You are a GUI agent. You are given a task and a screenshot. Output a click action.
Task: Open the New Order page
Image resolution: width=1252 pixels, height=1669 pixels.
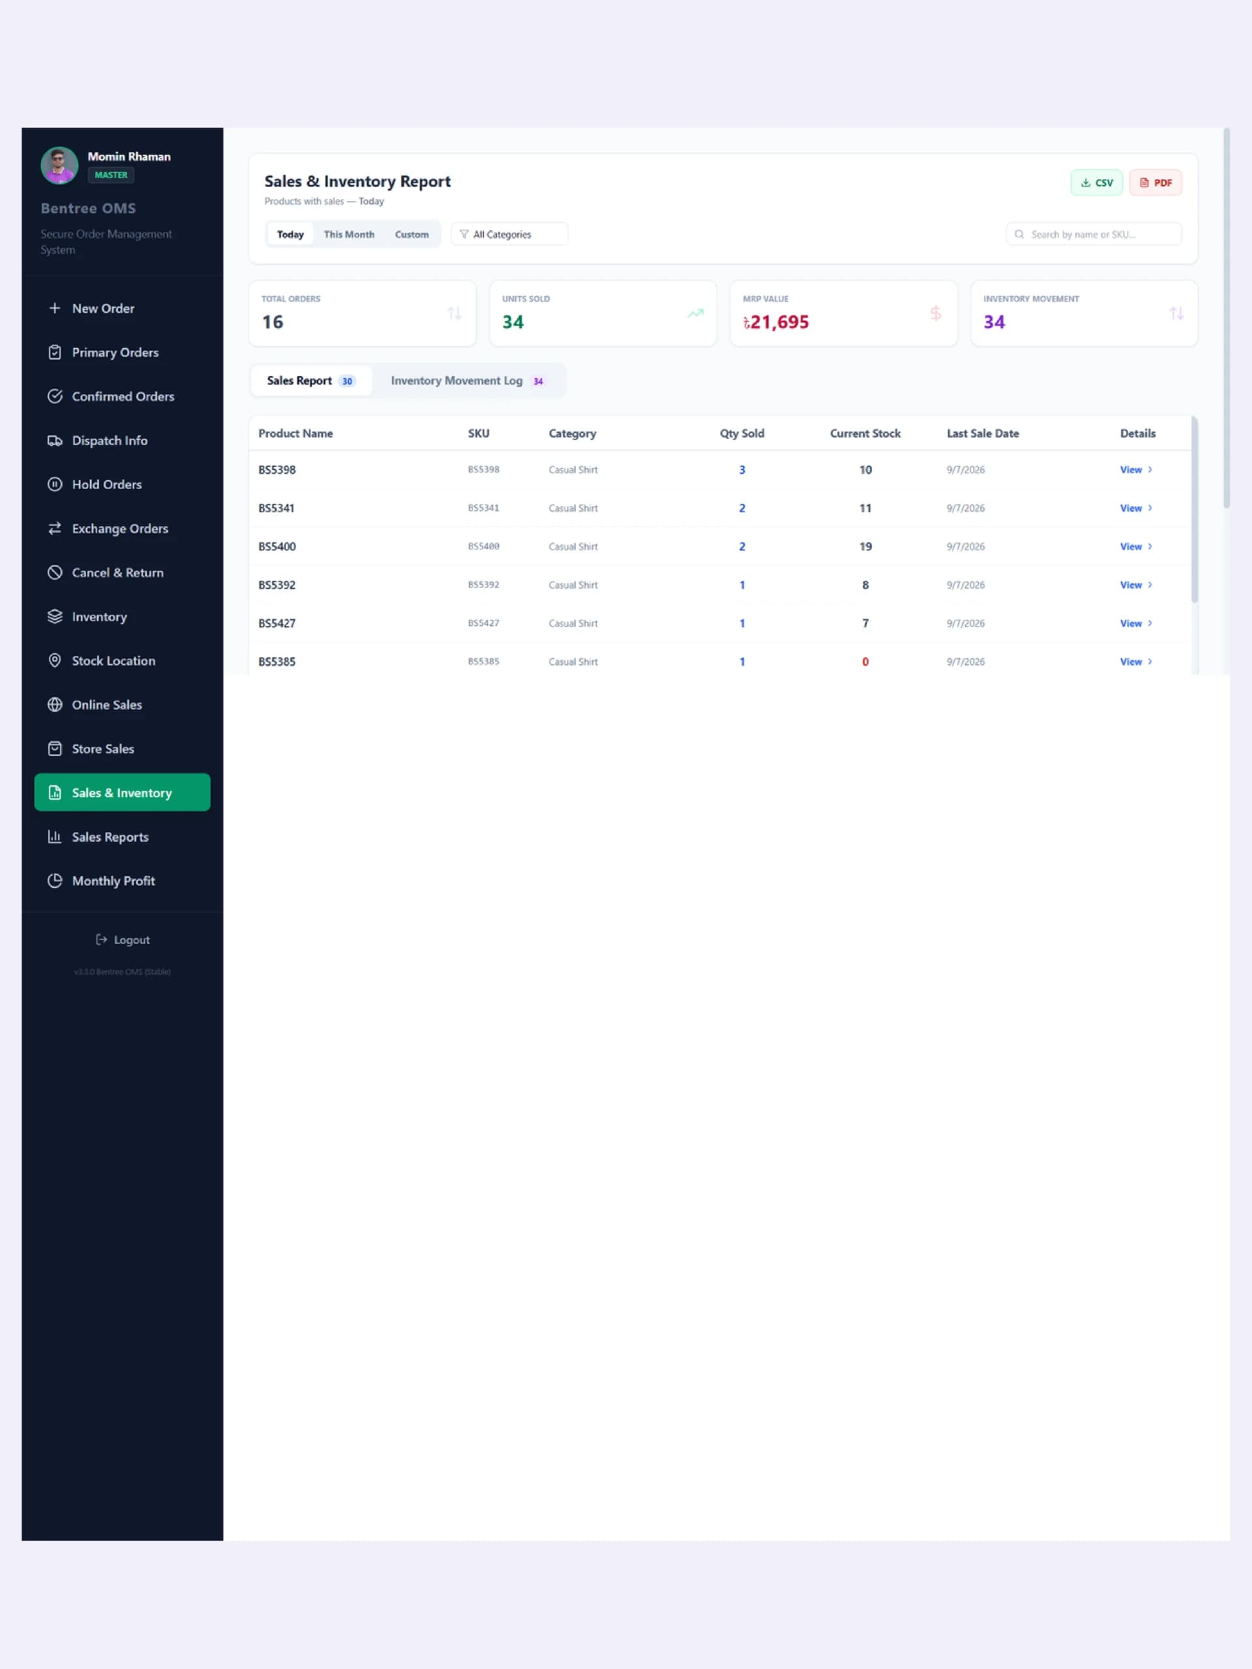pyautogui.click(x=122, y=308)
